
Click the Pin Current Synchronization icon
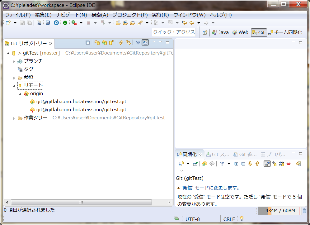pos(195,164)
